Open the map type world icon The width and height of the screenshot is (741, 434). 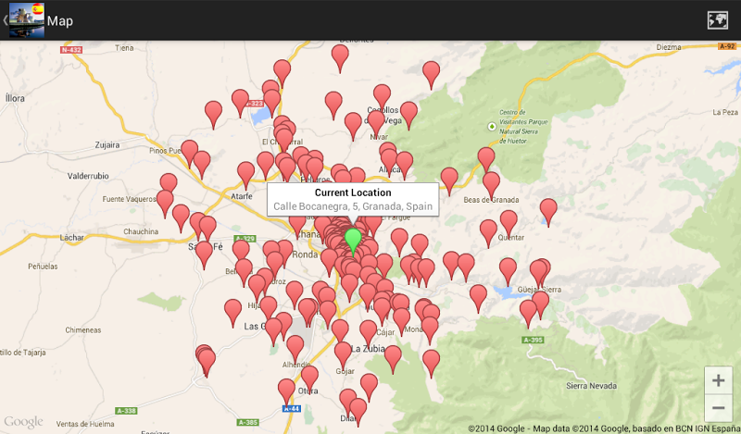(717, 20)
